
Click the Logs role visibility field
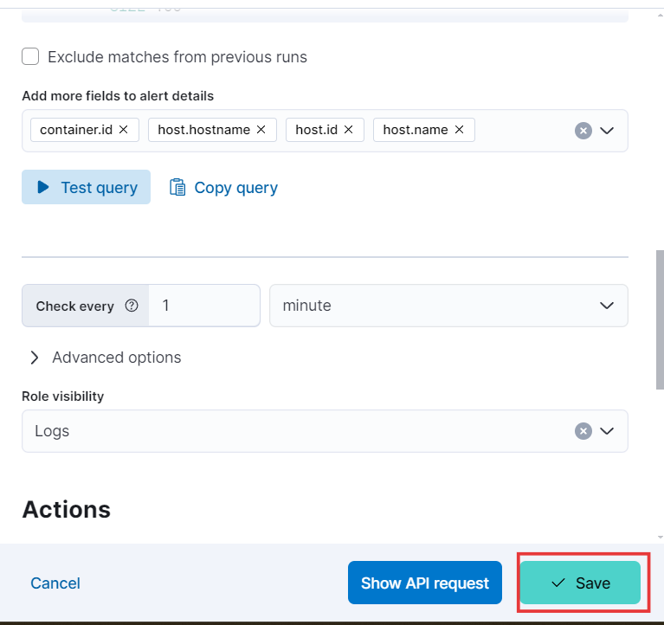coord(325,431)
